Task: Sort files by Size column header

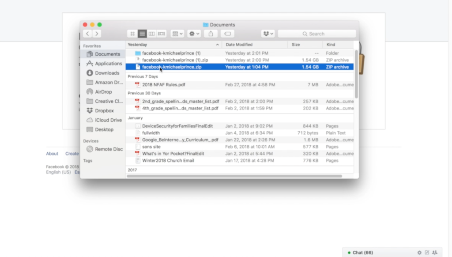Action: pos(305,45)
